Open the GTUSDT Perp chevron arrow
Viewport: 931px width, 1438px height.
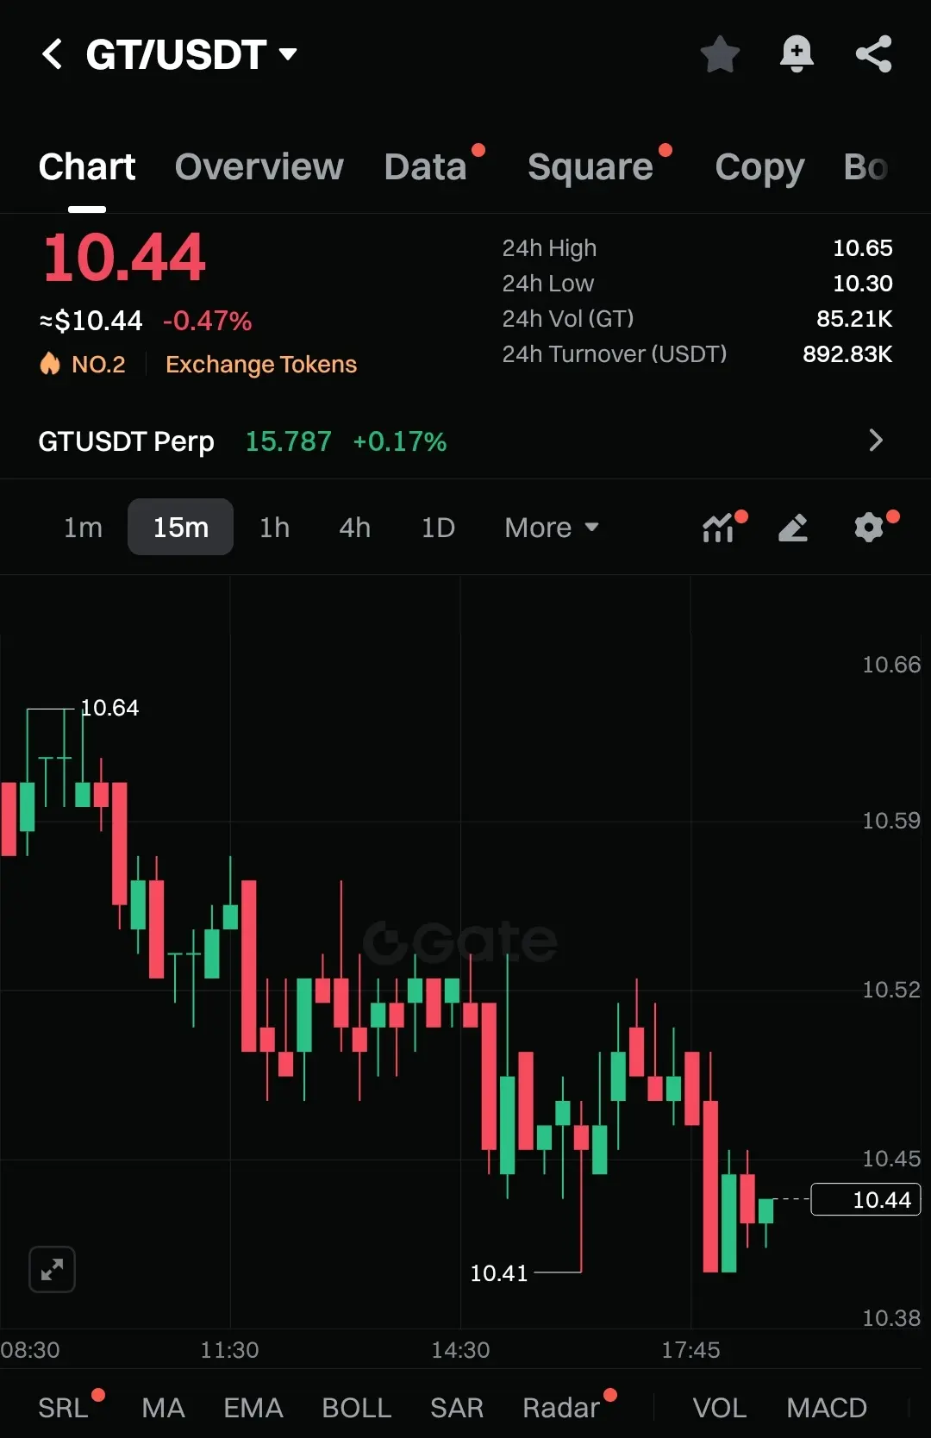876,441
